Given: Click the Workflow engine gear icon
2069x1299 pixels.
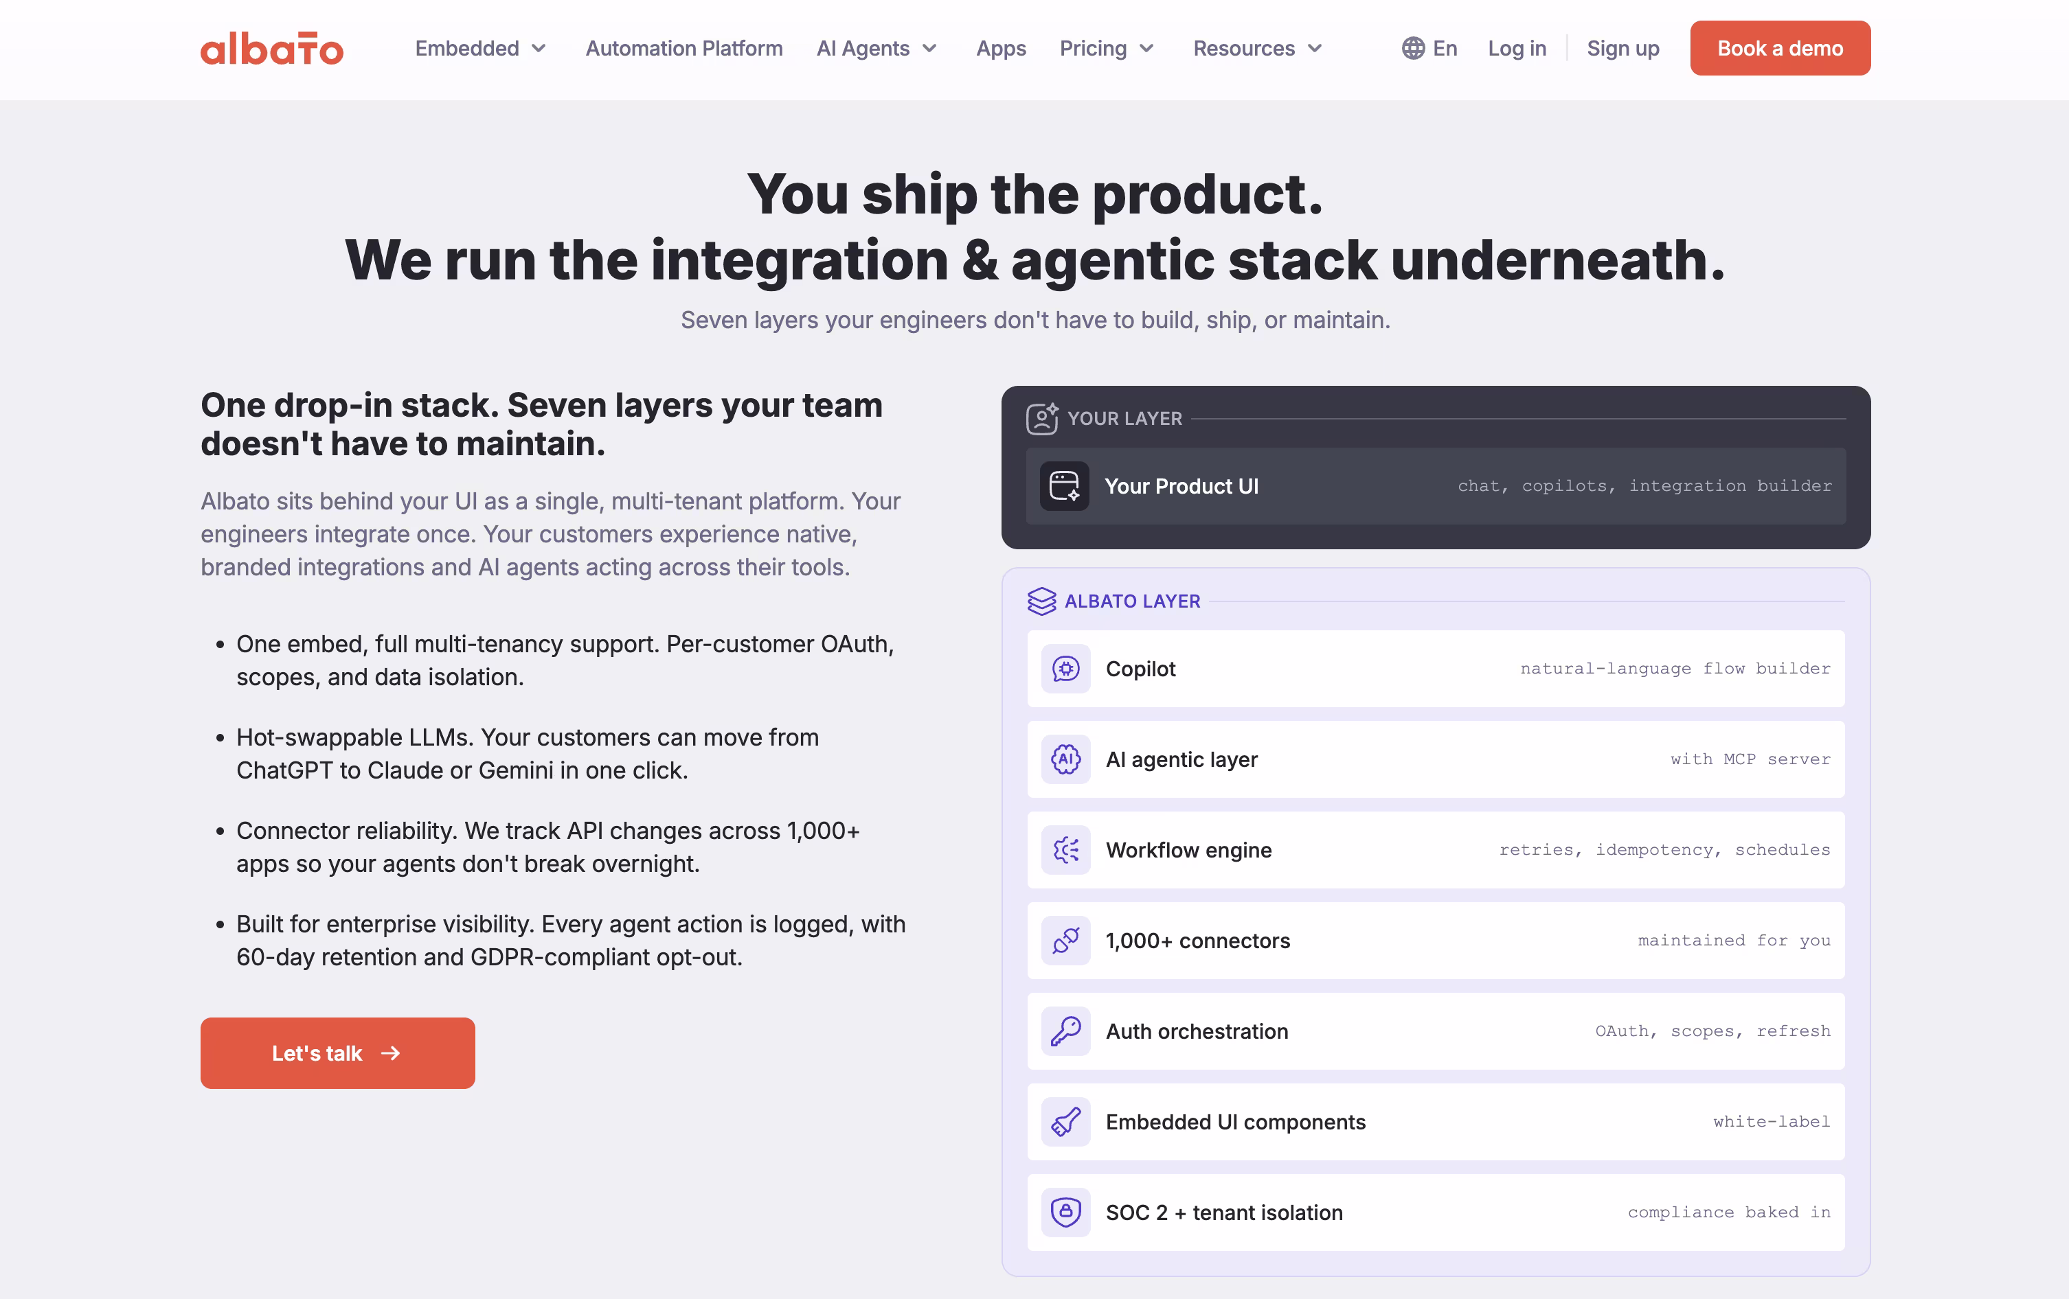Looking at the screenshot, I should coord(1065,850).
